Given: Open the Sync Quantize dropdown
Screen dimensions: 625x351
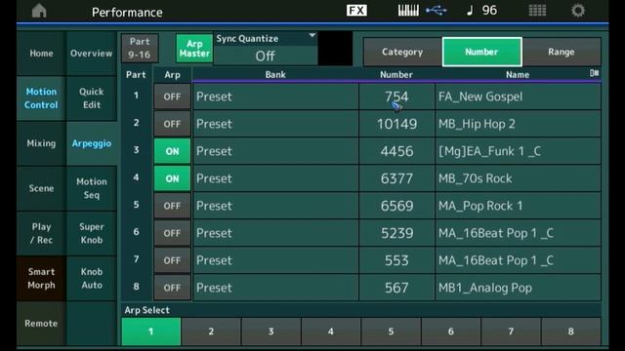Looking at the screenshot, I should coord(266,49).
